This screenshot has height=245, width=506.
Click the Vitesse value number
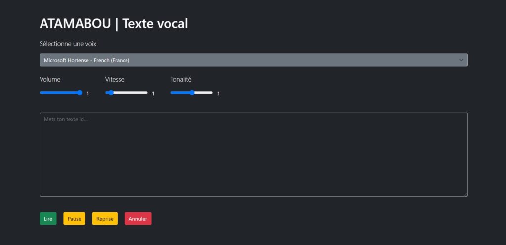[x=153, y=93]
